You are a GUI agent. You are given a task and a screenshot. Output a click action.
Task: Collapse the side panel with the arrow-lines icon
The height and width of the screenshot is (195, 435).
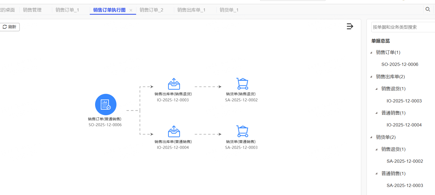pyautogui.click(x=350, y=26)
